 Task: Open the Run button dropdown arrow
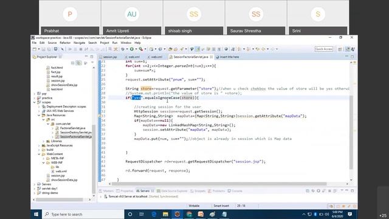(136, 49)
